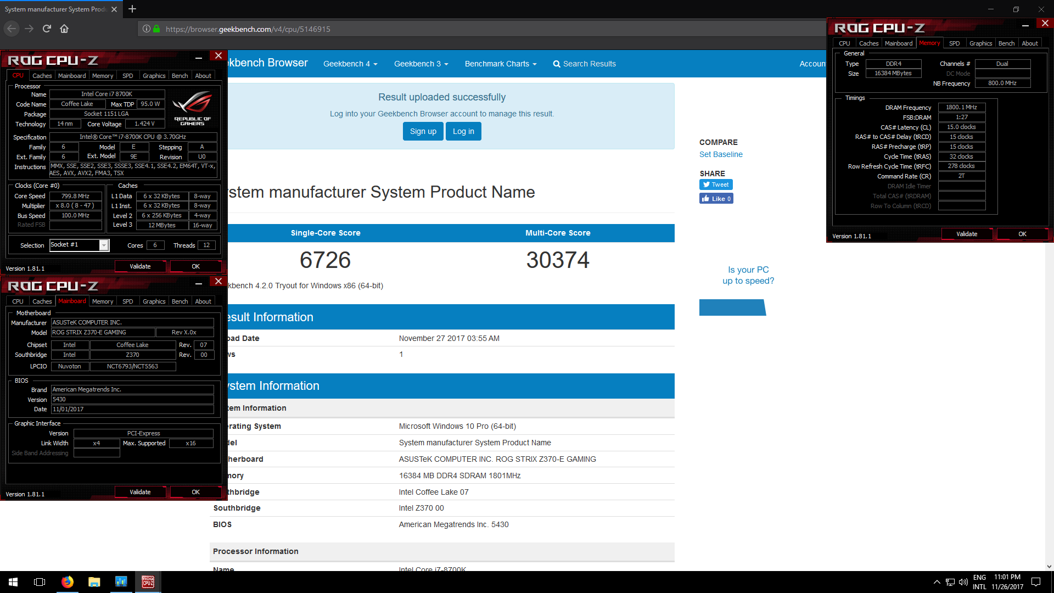1054x593 pixels.
Task: Click the network tray icon
Action: tap(950, 582)
